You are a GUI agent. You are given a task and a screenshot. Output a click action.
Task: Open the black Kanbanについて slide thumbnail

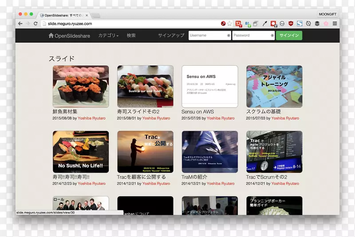(146, 205)
